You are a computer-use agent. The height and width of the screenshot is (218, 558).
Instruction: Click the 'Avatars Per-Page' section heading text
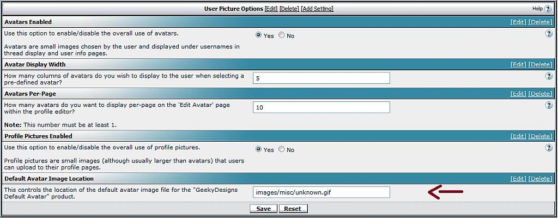click(x=30, y=94)
